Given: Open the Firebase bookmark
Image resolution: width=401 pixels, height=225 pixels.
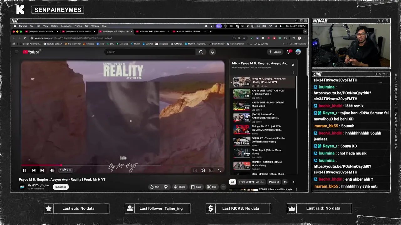Looking at the screenshot, I should (88, 44).
